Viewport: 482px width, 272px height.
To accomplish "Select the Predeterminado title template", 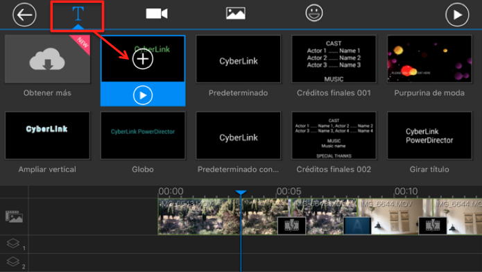I will [239, 59].
